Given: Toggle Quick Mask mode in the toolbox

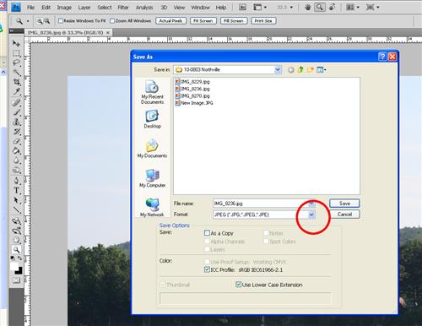Looking at the screenshot, I should tap(16, 280).
